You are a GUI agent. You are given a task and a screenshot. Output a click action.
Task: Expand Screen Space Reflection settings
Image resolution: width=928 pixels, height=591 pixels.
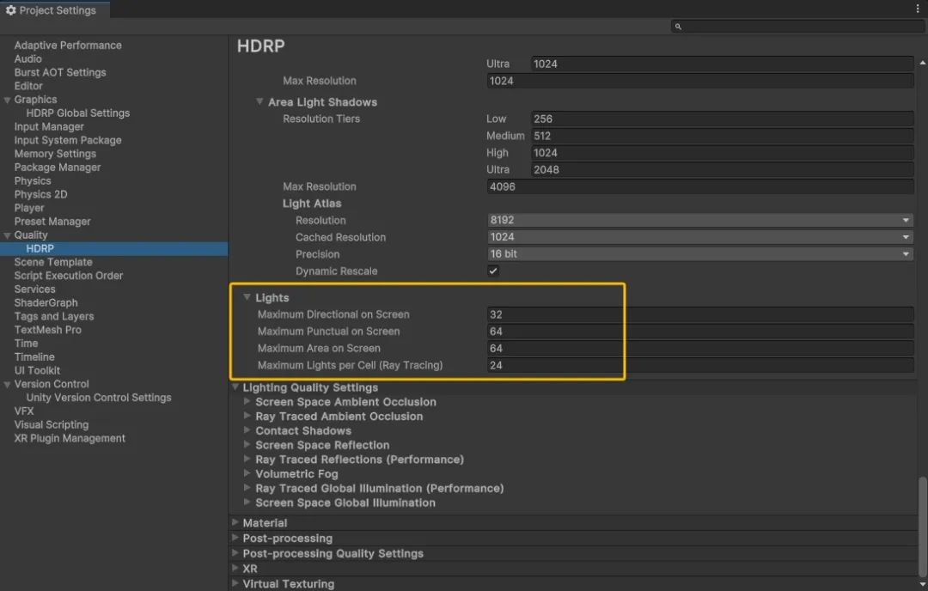[247, 445]
